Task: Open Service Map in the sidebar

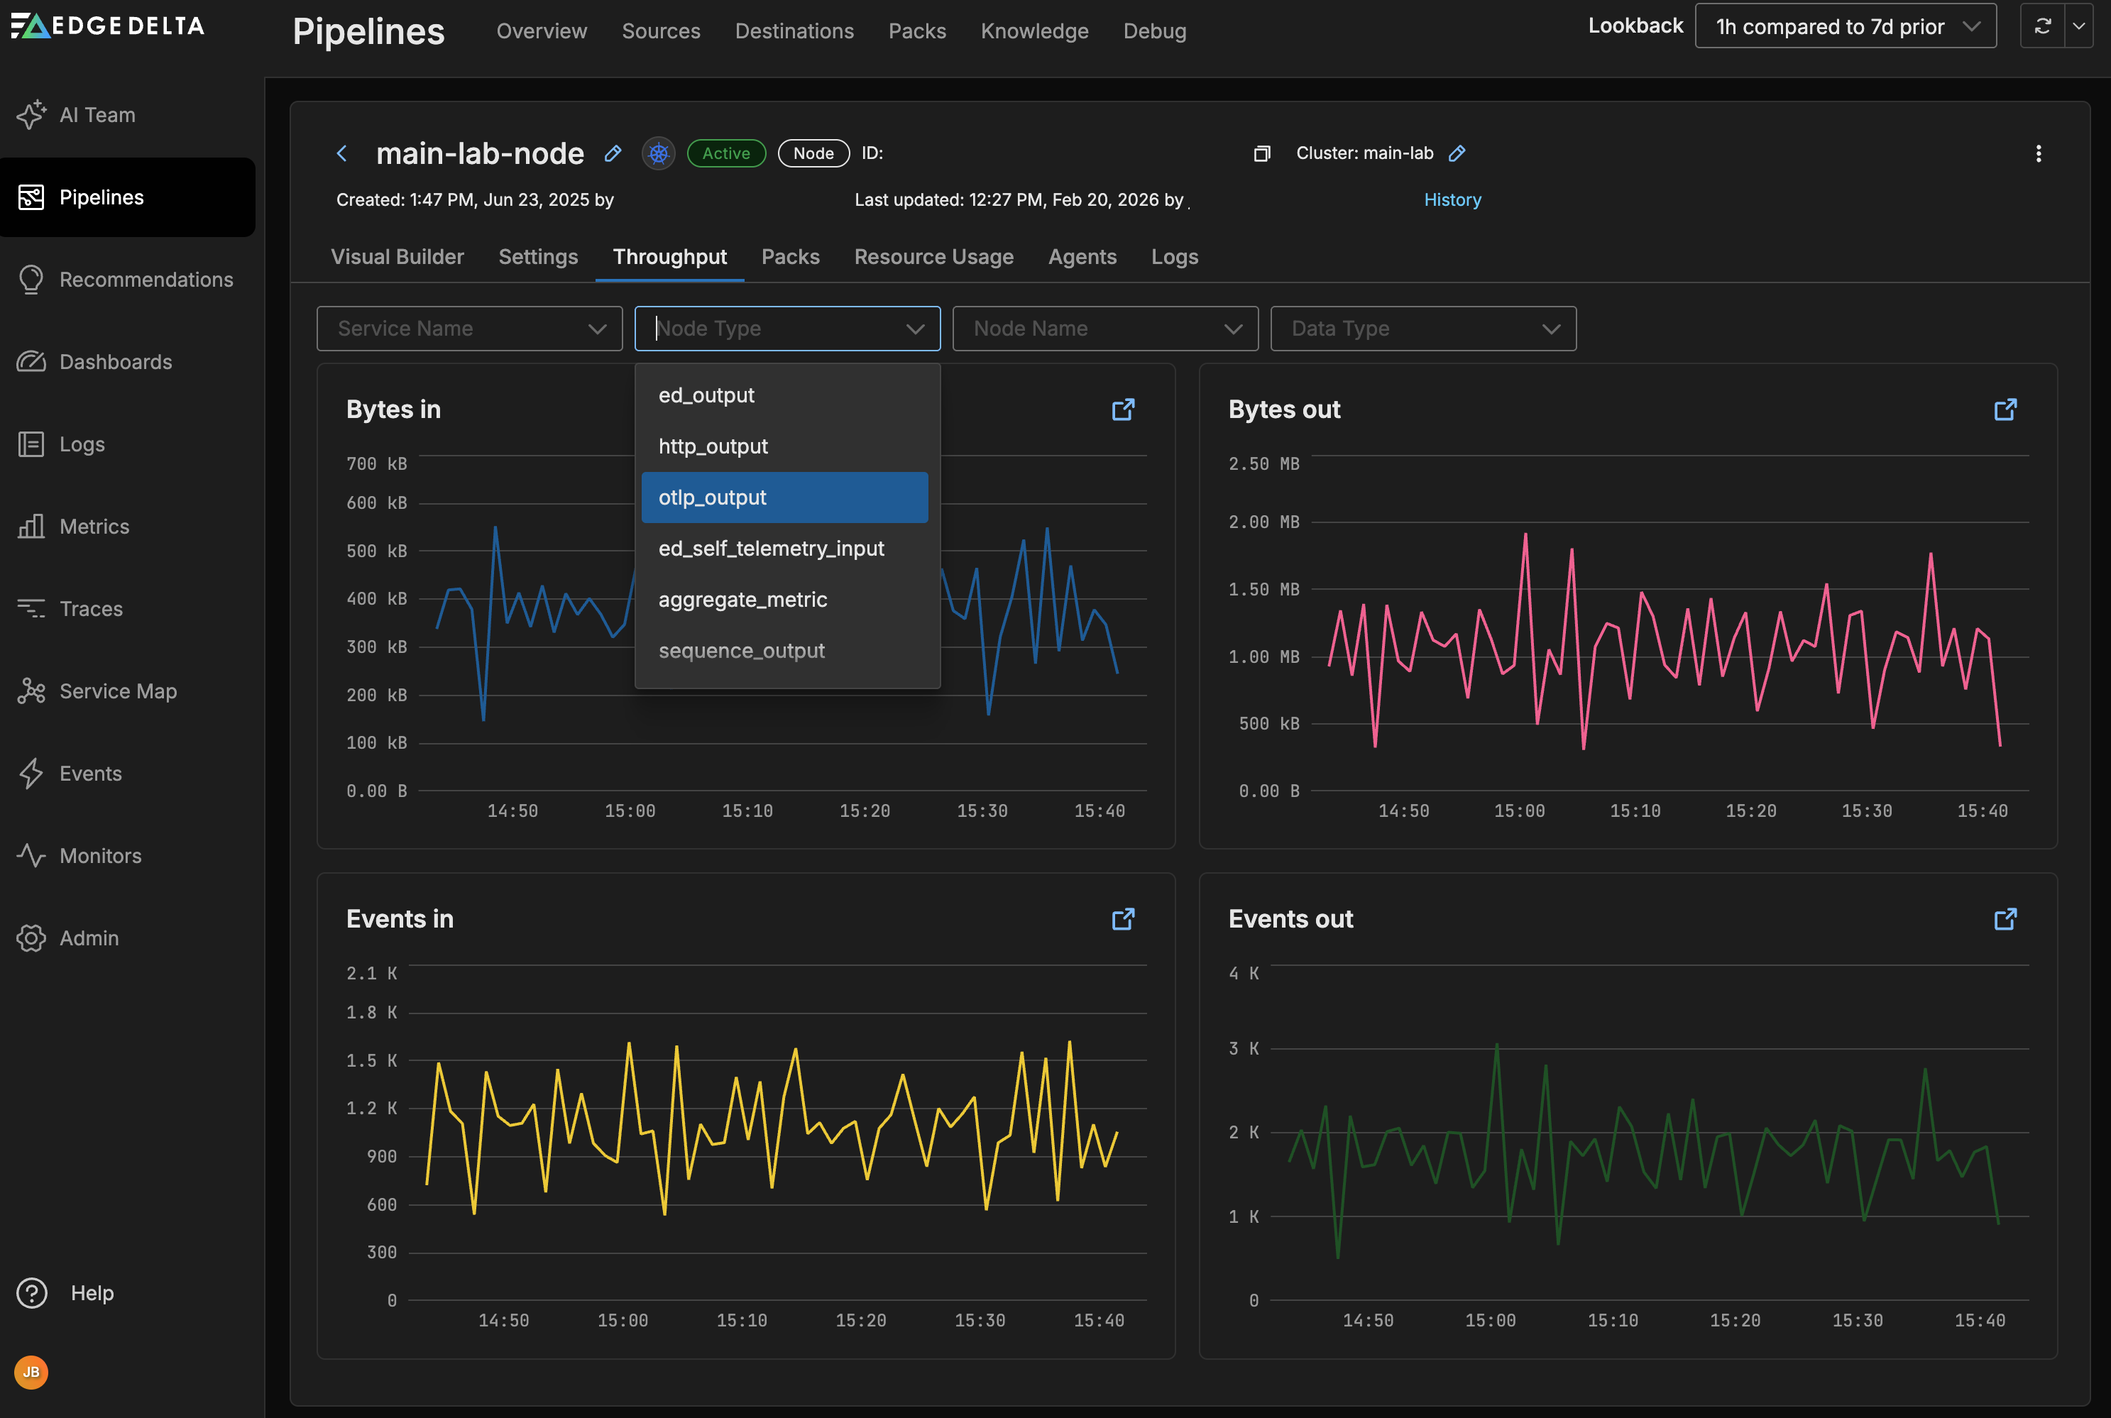Action: (x=118, y=691)
